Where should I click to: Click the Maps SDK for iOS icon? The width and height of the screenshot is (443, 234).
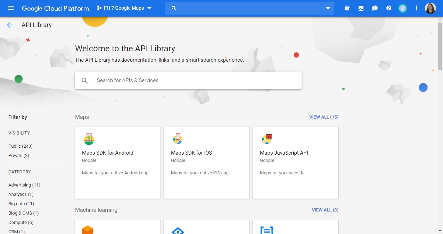[x=178, y=139]
